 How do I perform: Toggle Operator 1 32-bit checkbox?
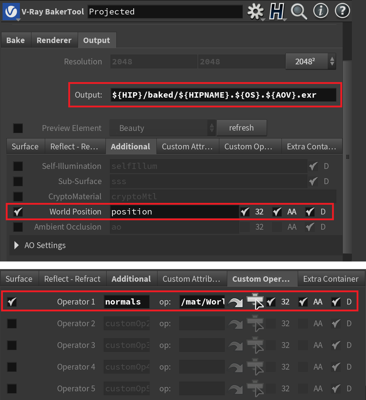271,302
